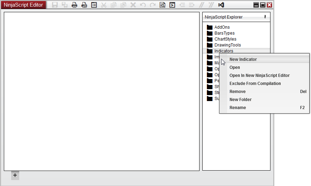
Task: Click the folder icon beside DrawingTools
Action: 209,45
